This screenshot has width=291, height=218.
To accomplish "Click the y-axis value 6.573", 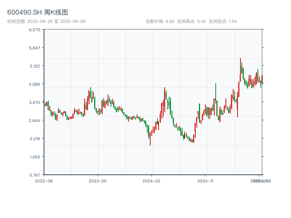I will tap(34, 30).
